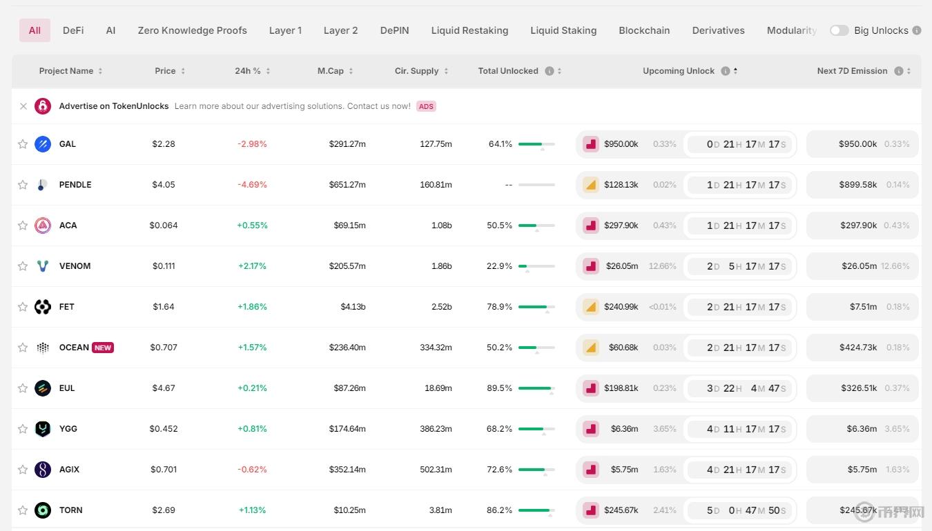This screenshot has width=932, height=531.
Task: Toggle the ACA favorite star
Action: 23,226
